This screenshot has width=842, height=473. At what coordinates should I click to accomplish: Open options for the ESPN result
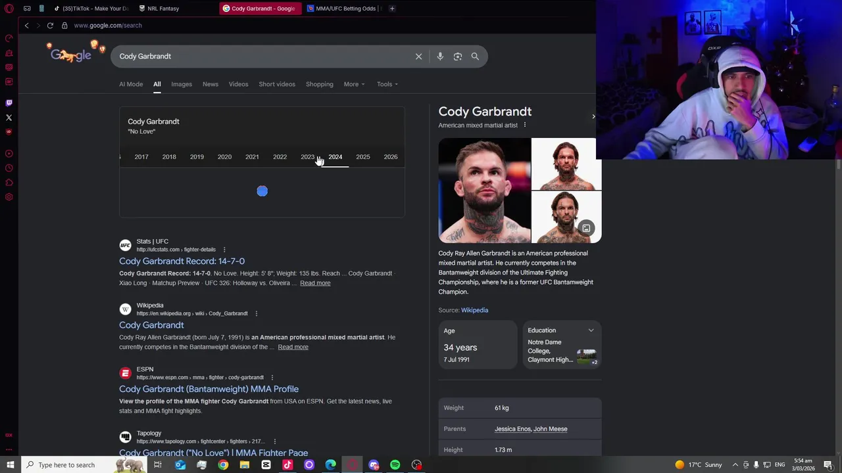tap(272, 377)
